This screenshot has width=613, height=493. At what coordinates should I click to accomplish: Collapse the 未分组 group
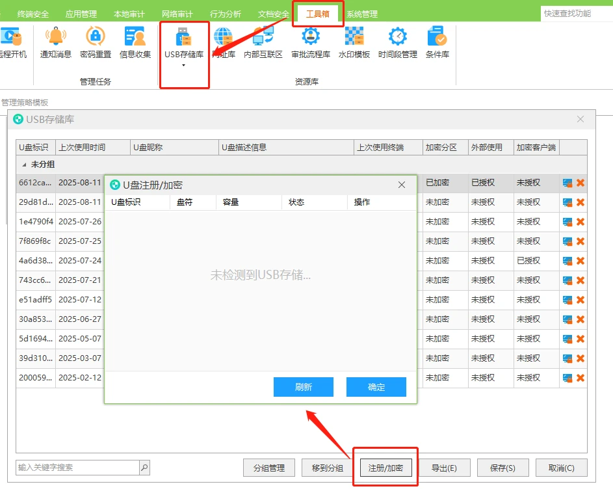tap(24, 165)
